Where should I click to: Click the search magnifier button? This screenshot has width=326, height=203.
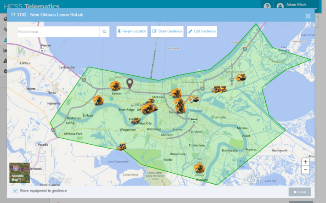pos(104,32)
